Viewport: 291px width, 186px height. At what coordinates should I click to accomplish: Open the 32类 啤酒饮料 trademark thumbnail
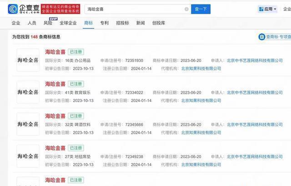(x=28, y=124)
